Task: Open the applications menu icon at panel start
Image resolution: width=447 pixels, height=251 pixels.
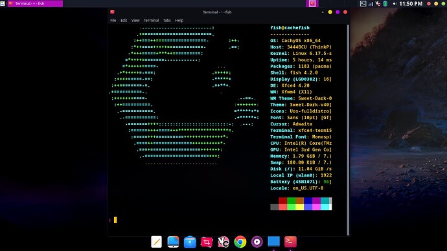Action: [3, 3]
